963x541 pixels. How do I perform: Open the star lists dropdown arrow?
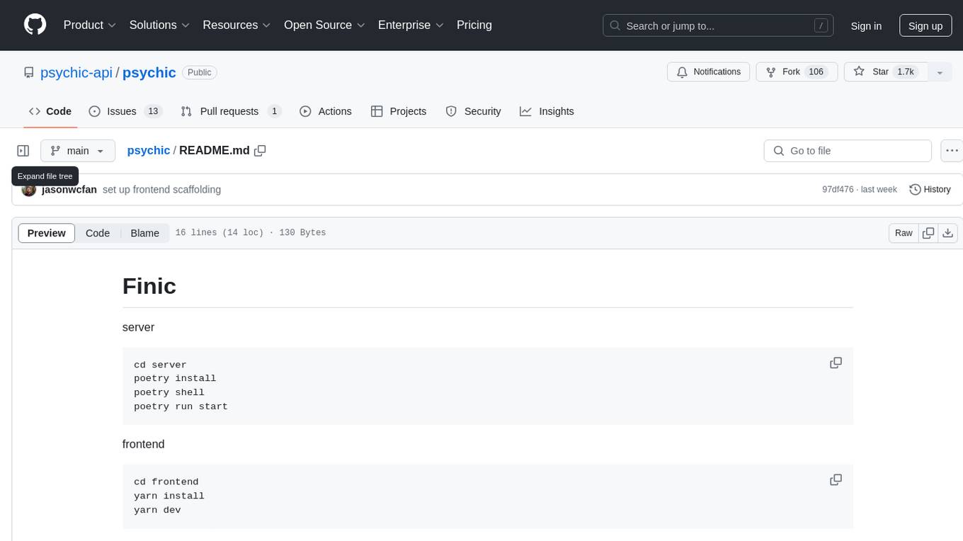(x=940, y=72)
